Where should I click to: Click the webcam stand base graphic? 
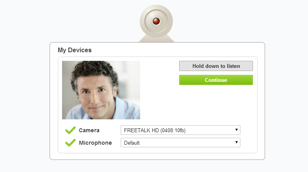click(156, 39)
